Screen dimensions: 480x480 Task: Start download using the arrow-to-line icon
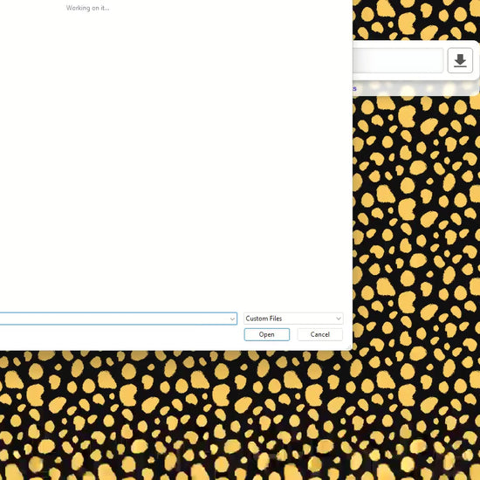pos(460,60)
